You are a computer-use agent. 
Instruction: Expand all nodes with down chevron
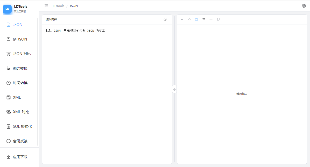pyautogui.click(x=182, y=19)
